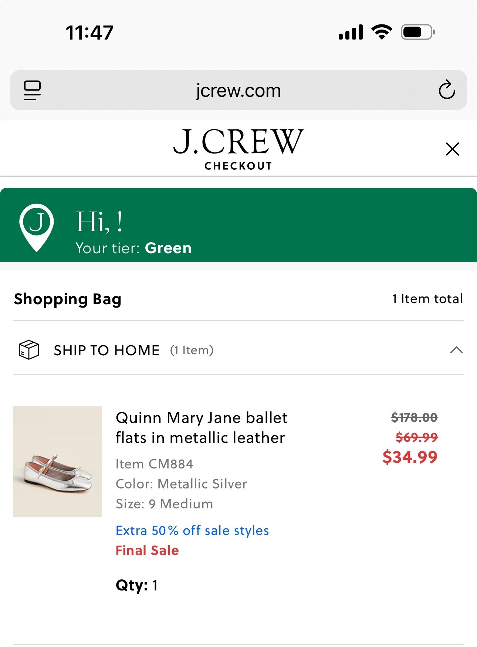This screenshot has height=647, width=477.
Task: Tap the $34.99 sale price
Action: (x=410, y=457)
